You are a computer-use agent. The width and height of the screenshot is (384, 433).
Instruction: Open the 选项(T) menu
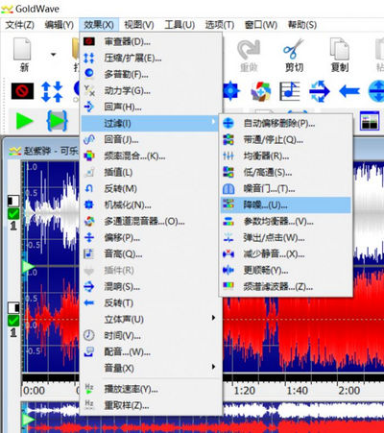click(x=220, y=25)
